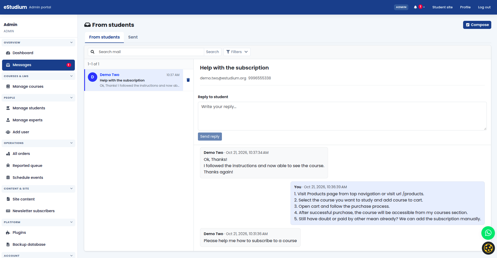497x258 pixels.
Task: Open Manage students page
Action: 38,108
